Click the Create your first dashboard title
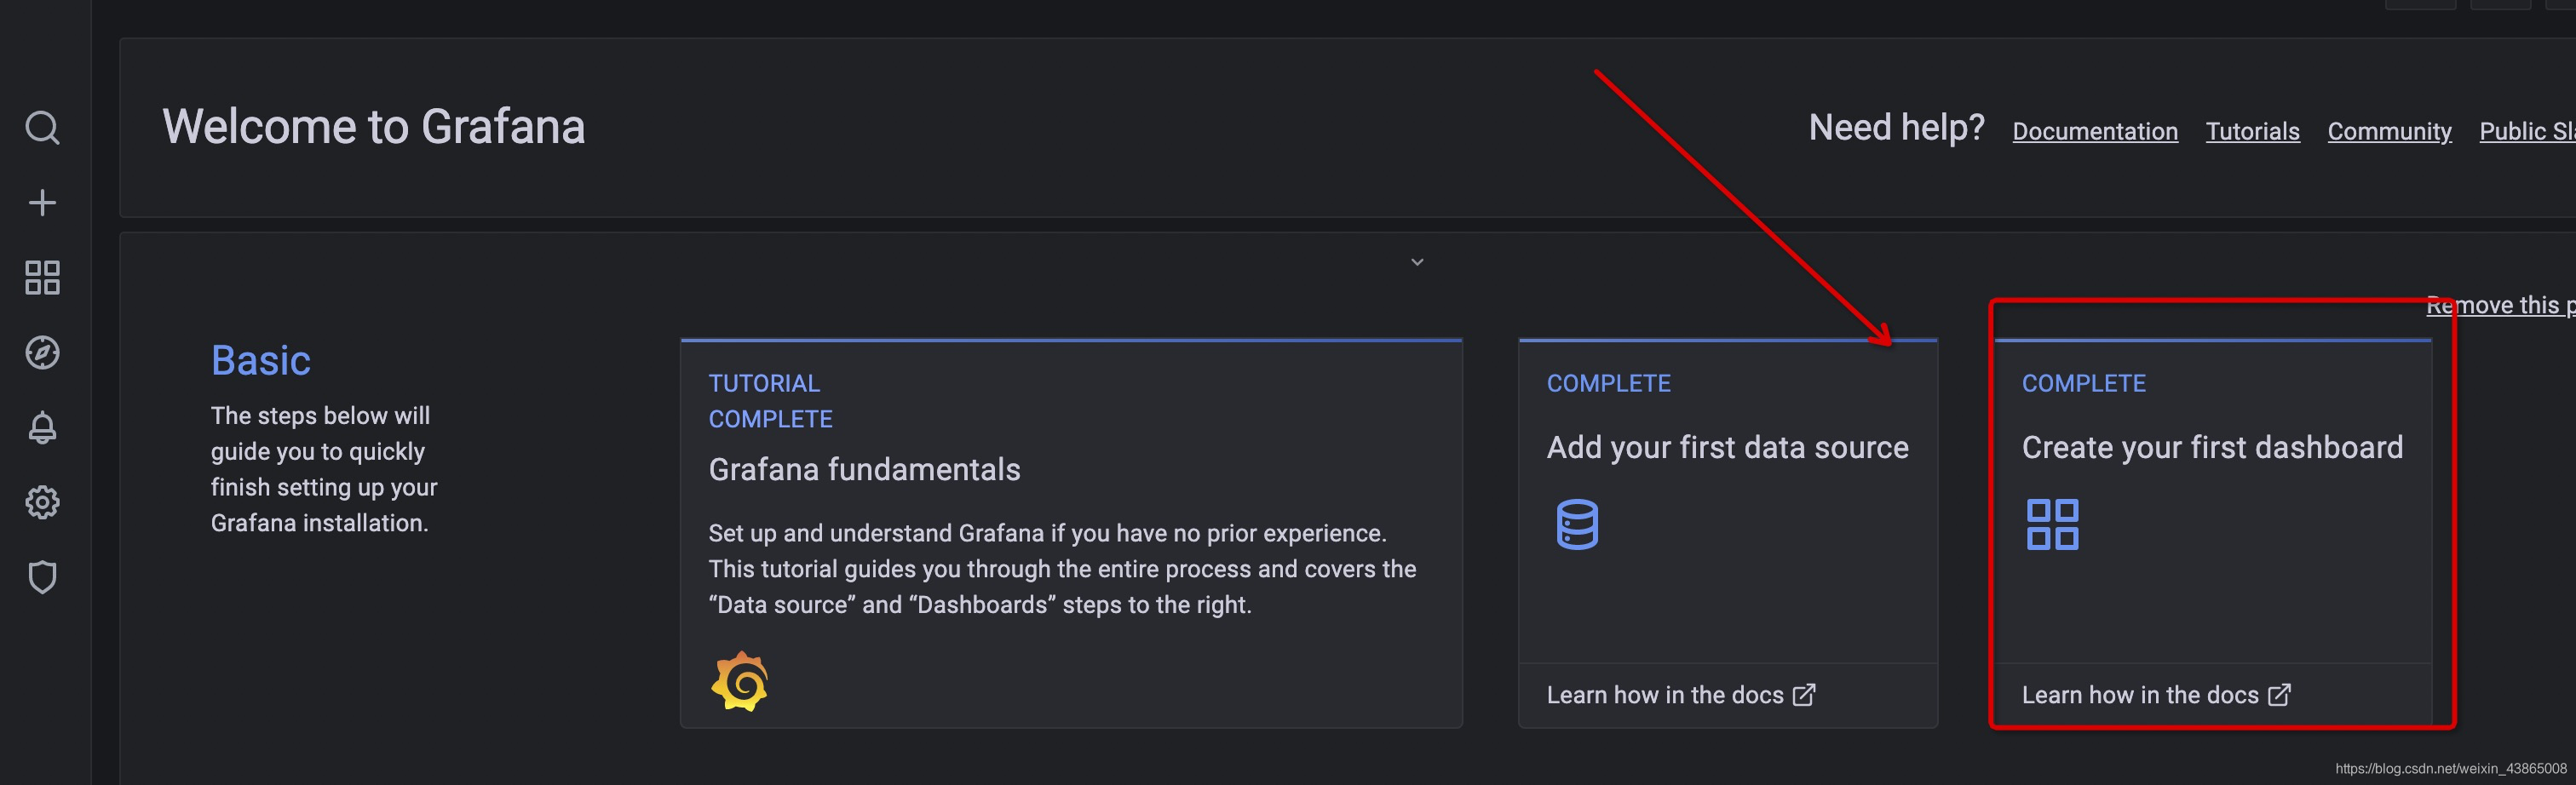2576x785 pixels. tap(2212, 447)
